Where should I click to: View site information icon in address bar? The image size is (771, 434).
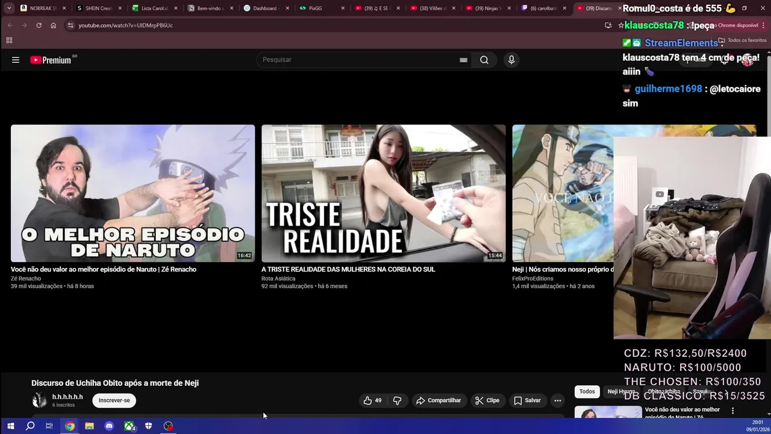pyautogui.click(x=70, y=25)
